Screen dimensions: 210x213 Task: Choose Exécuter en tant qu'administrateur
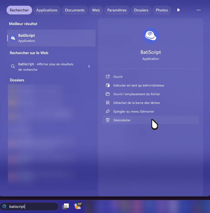[x=151, y=85]
